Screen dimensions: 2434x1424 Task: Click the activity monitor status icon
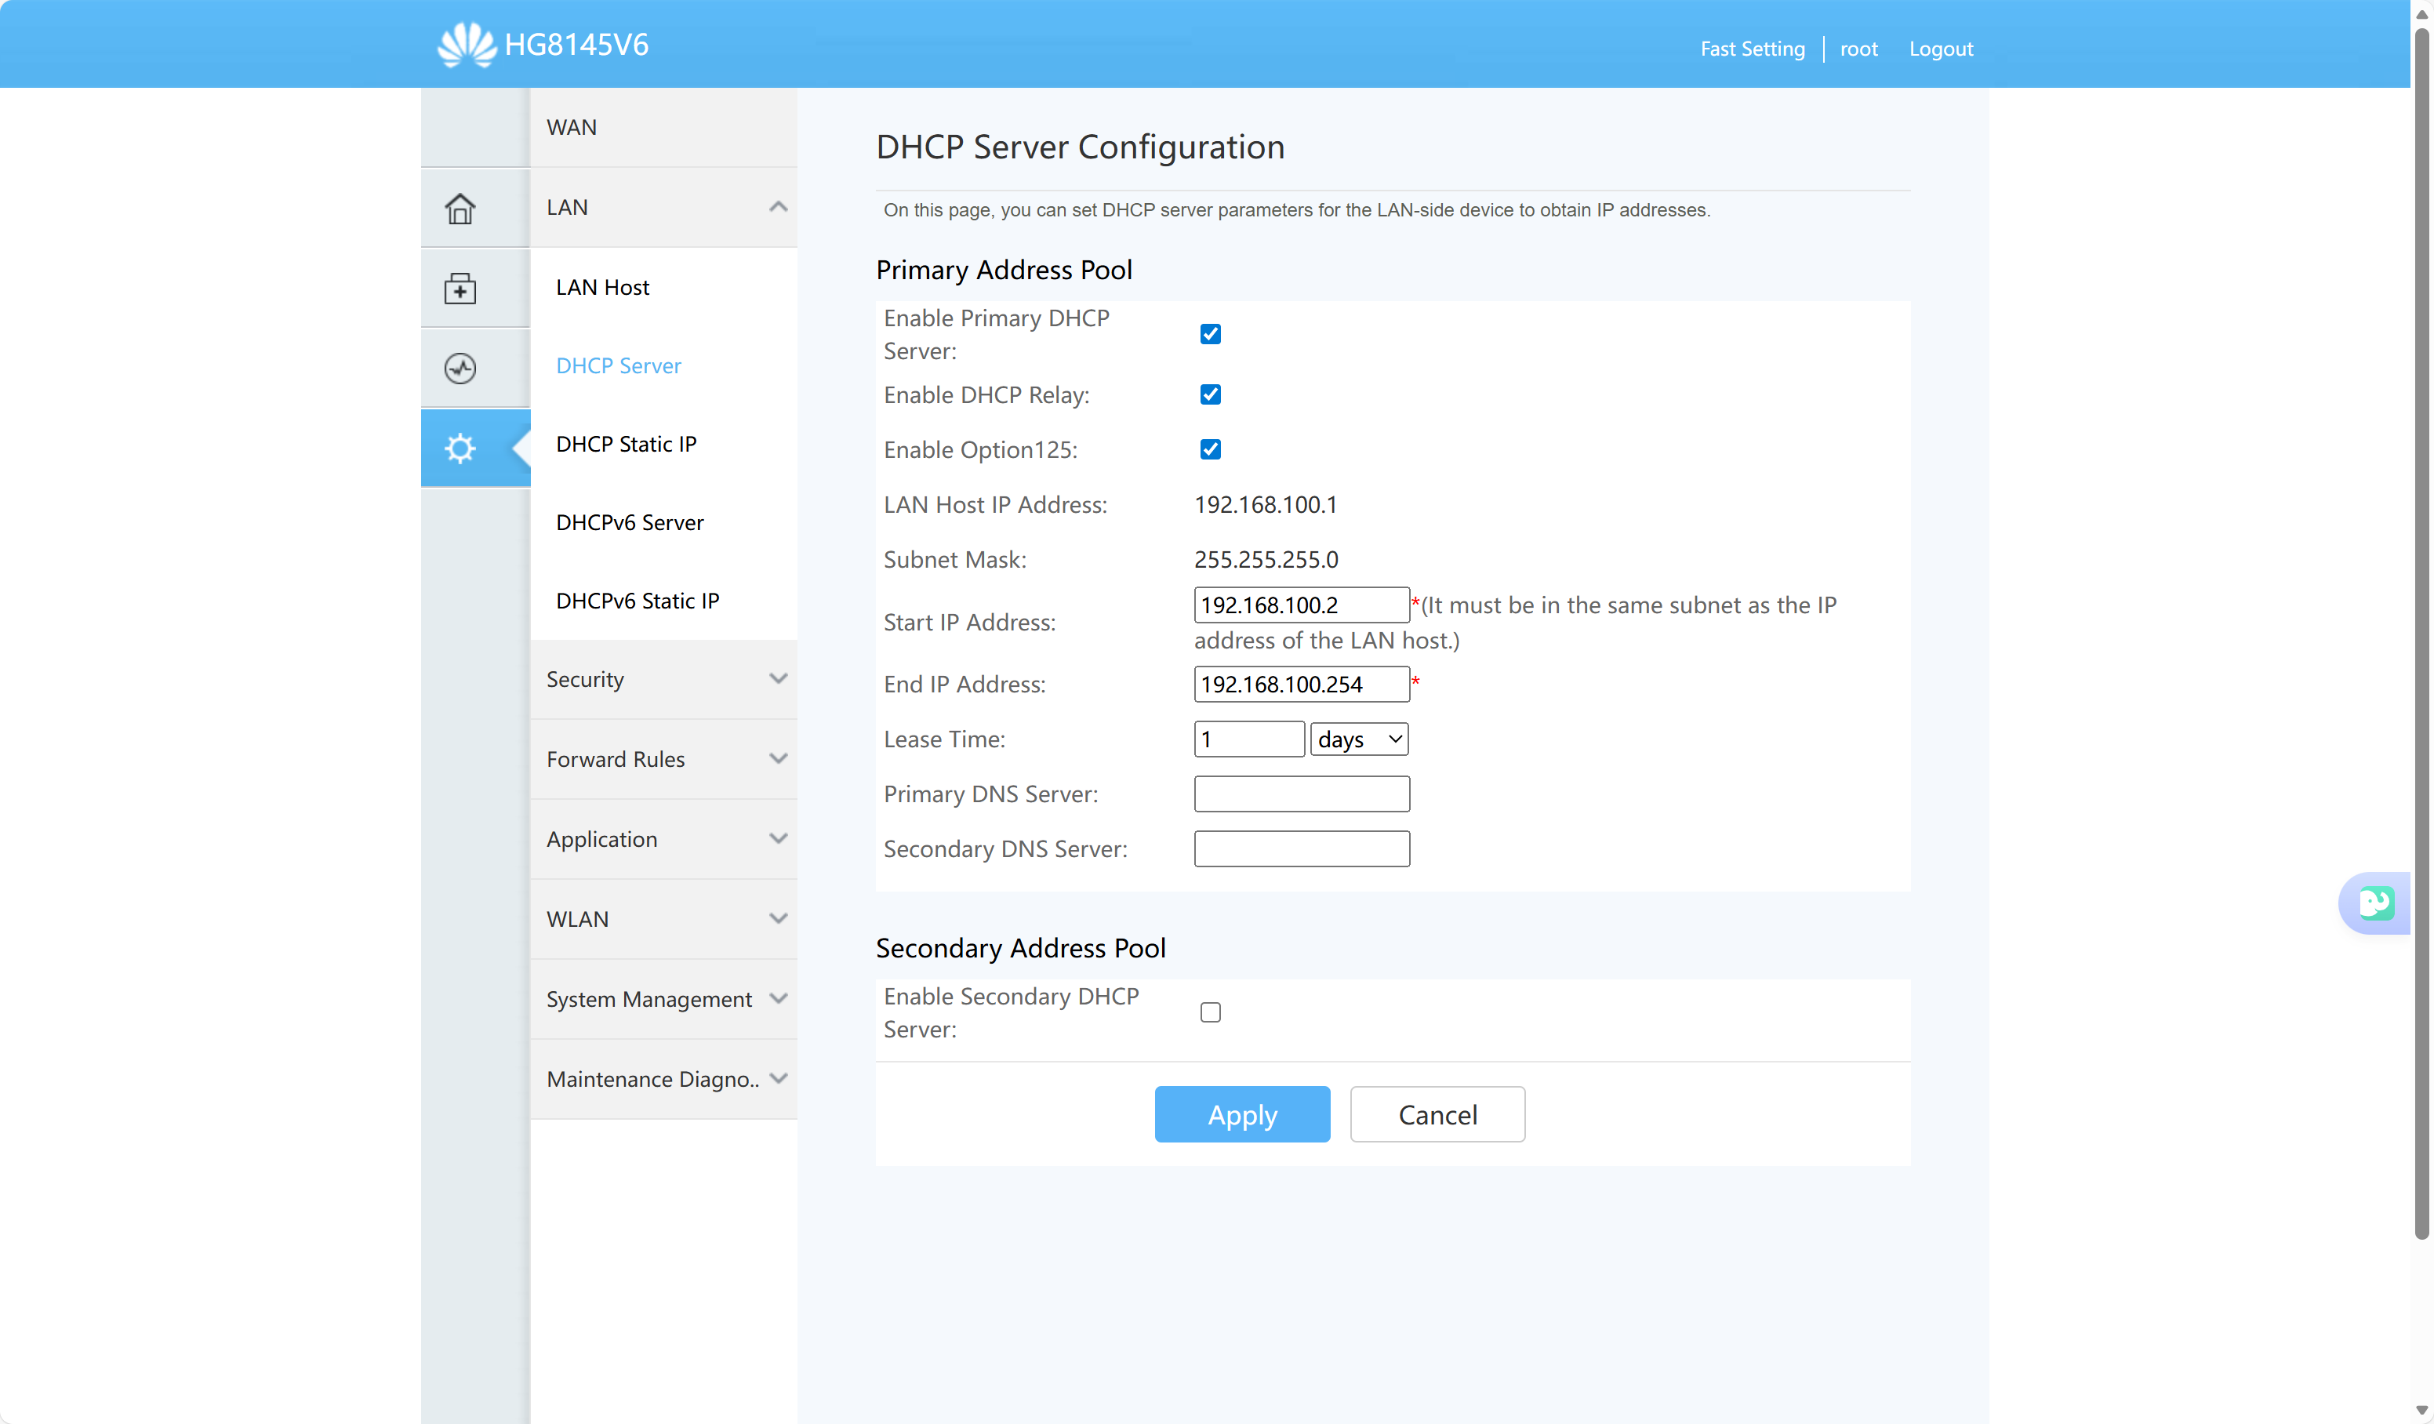click(x=460, y=368)
